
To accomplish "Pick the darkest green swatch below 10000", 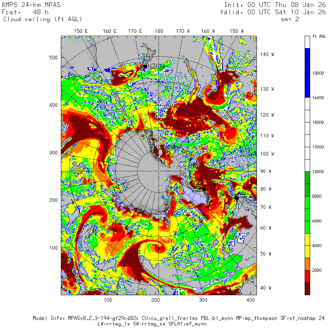I will 307,184.
